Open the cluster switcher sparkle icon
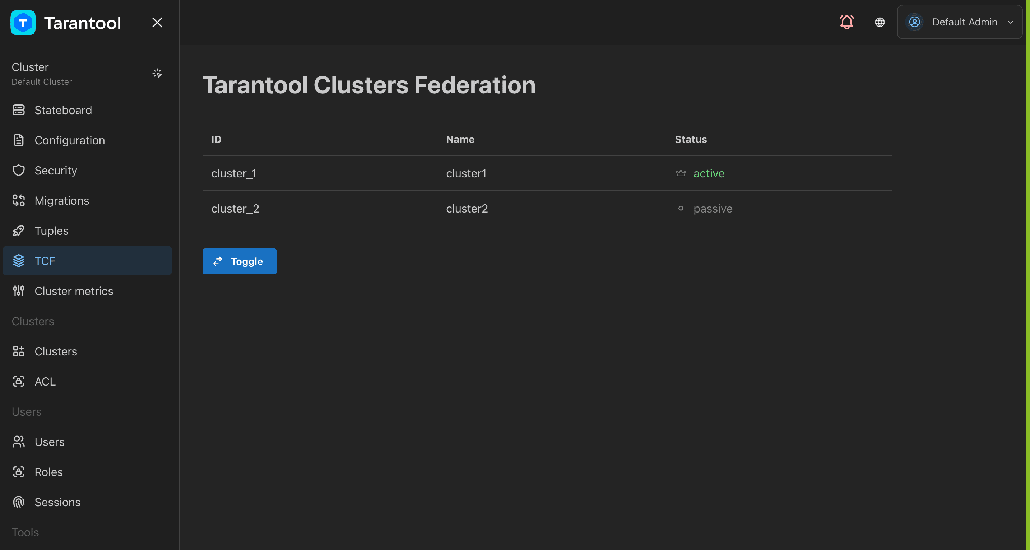 157,73
